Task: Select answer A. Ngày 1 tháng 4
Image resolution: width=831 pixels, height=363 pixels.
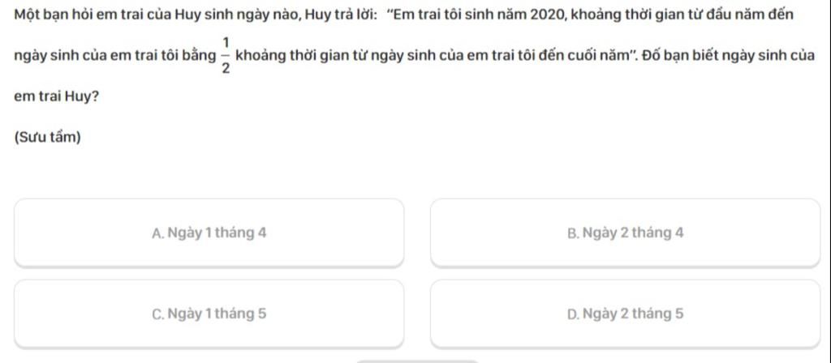Action: click(209, 233)
